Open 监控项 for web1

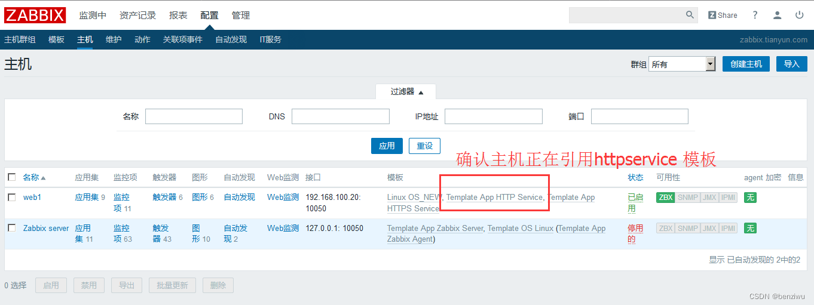pos(121,202)
